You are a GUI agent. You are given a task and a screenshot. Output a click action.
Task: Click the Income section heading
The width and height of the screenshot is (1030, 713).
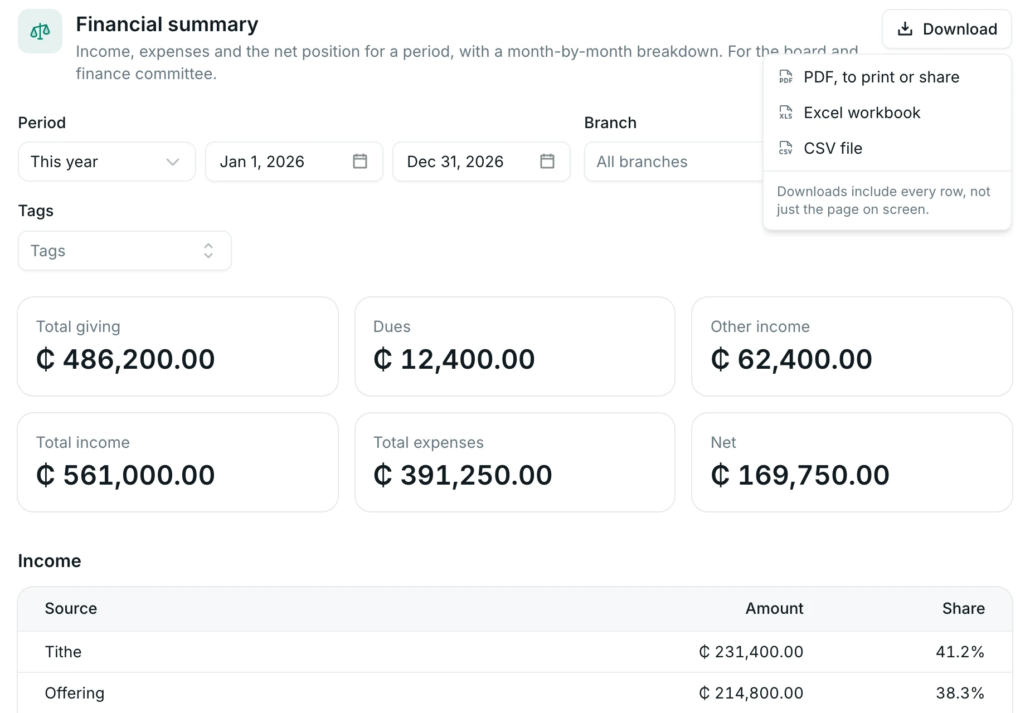coord(50,561)
